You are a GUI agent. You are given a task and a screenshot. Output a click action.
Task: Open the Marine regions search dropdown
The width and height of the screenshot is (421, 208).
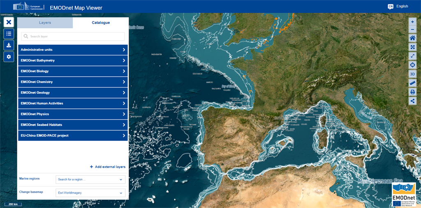90,179
